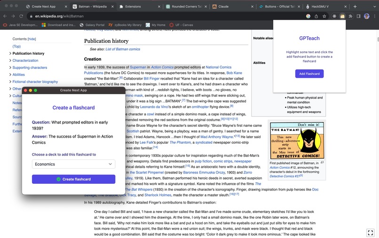Click the enlarge image icon under Batman thumbnail
Viewport: 379px width, 238px height.
click(x=322, y=163)
